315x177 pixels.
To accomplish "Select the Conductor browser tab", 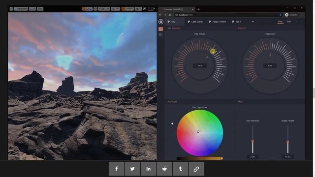I will pos(177,9).
